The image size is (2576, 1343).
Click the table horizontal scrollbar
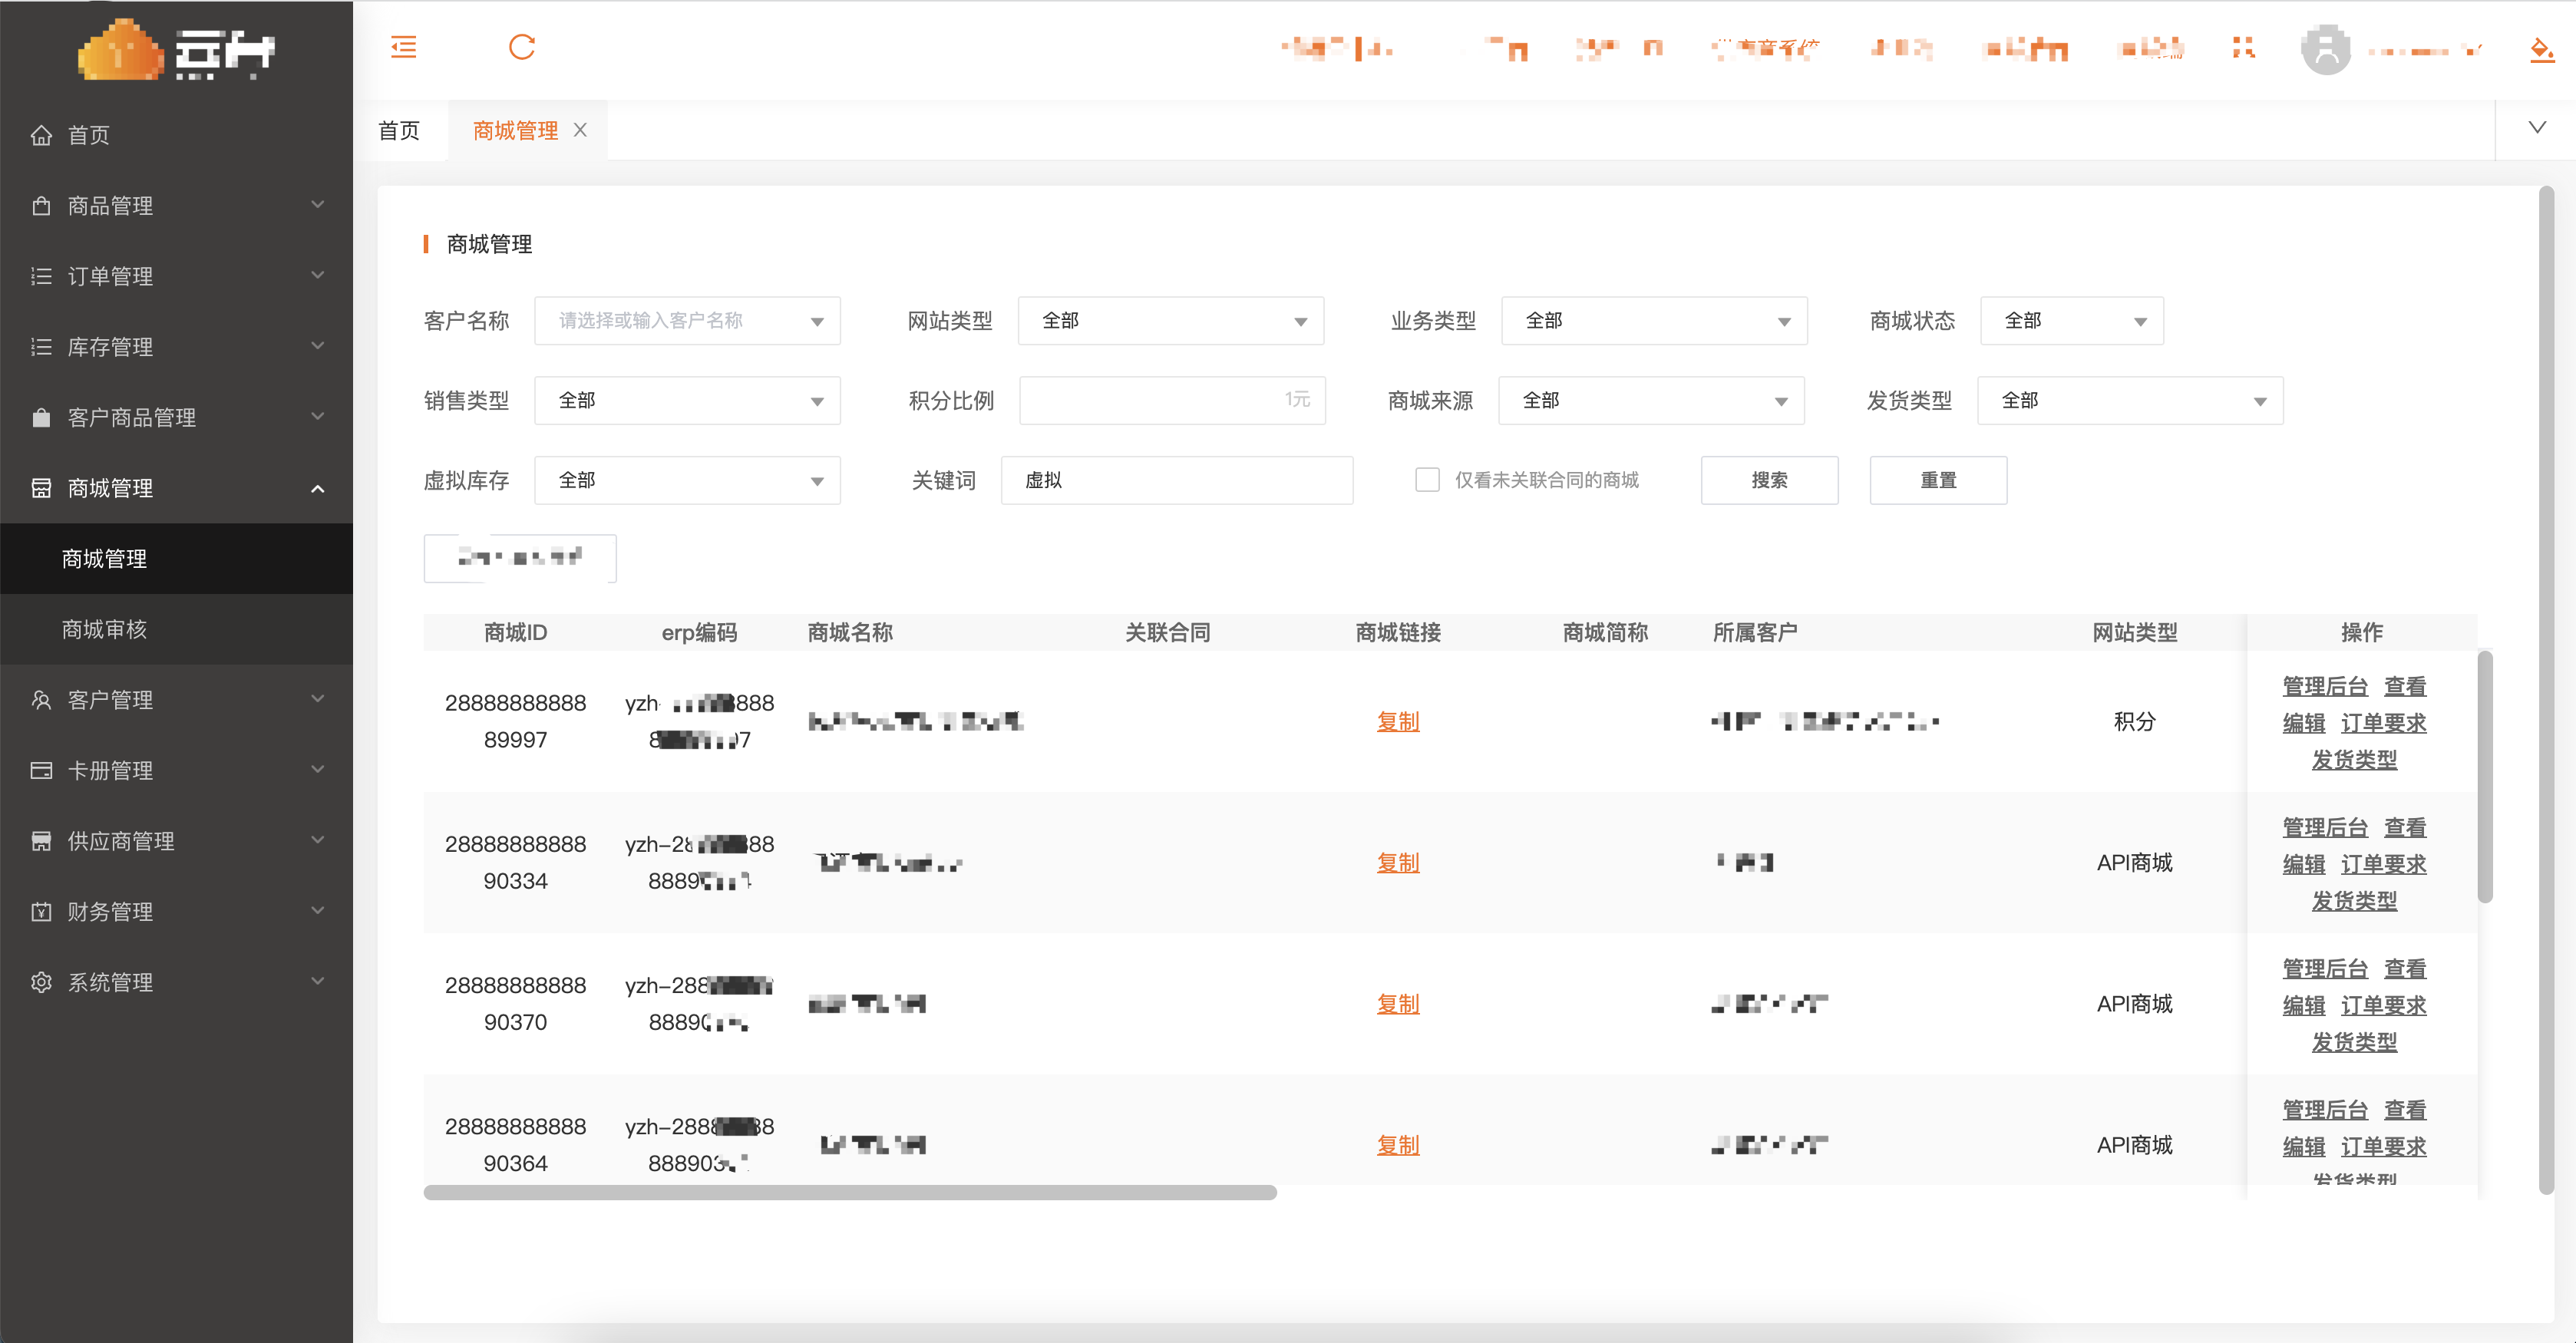click(850, 1192)
